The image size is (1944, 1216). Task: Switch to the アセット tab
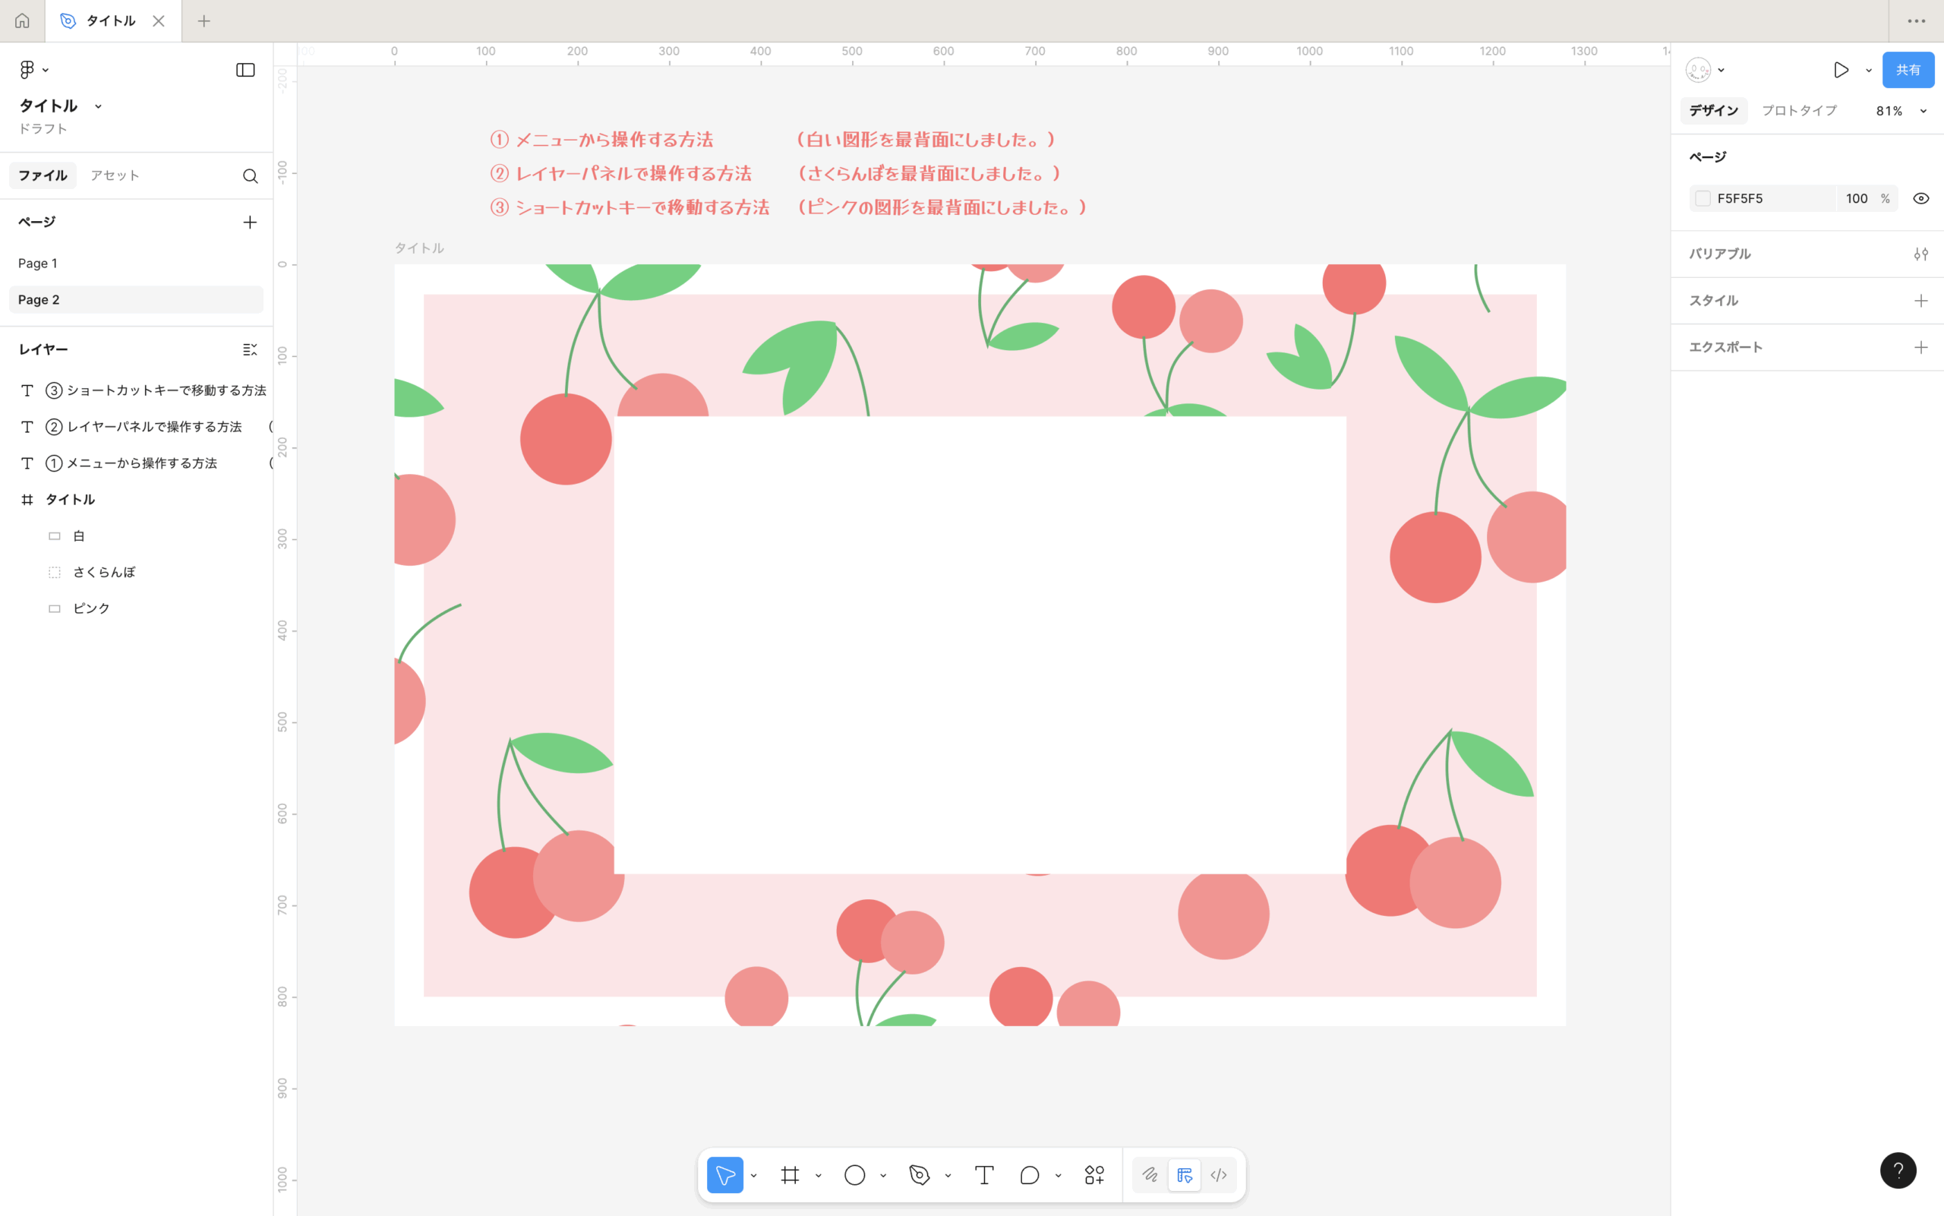[x=115, y=175]
